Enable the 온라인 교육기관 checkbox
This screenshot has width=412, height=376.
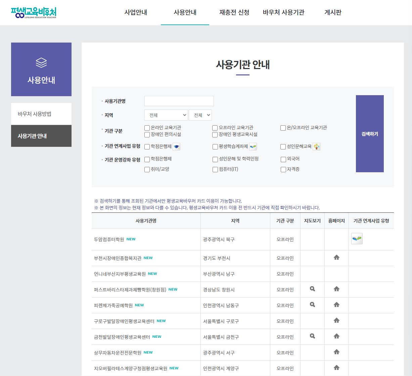(147, 128)
